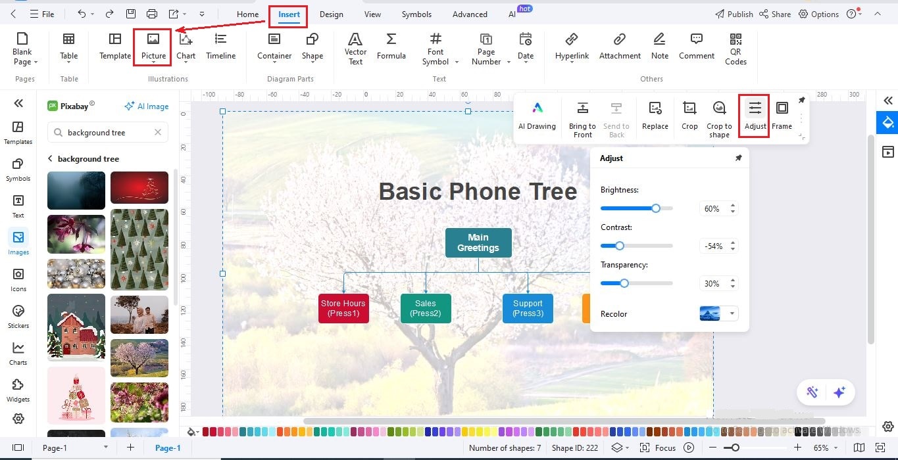The height and width of the screenshot is (460, 898).
Task: Click the Share button
Action: coord(774,14)
